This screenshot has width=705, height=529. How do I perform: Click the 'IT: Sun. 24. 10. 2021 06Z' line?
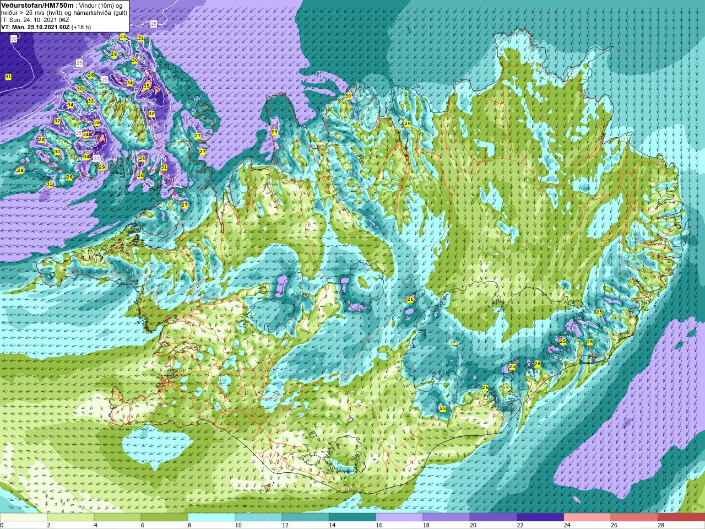pyautogui.click(x=35, y=20)
